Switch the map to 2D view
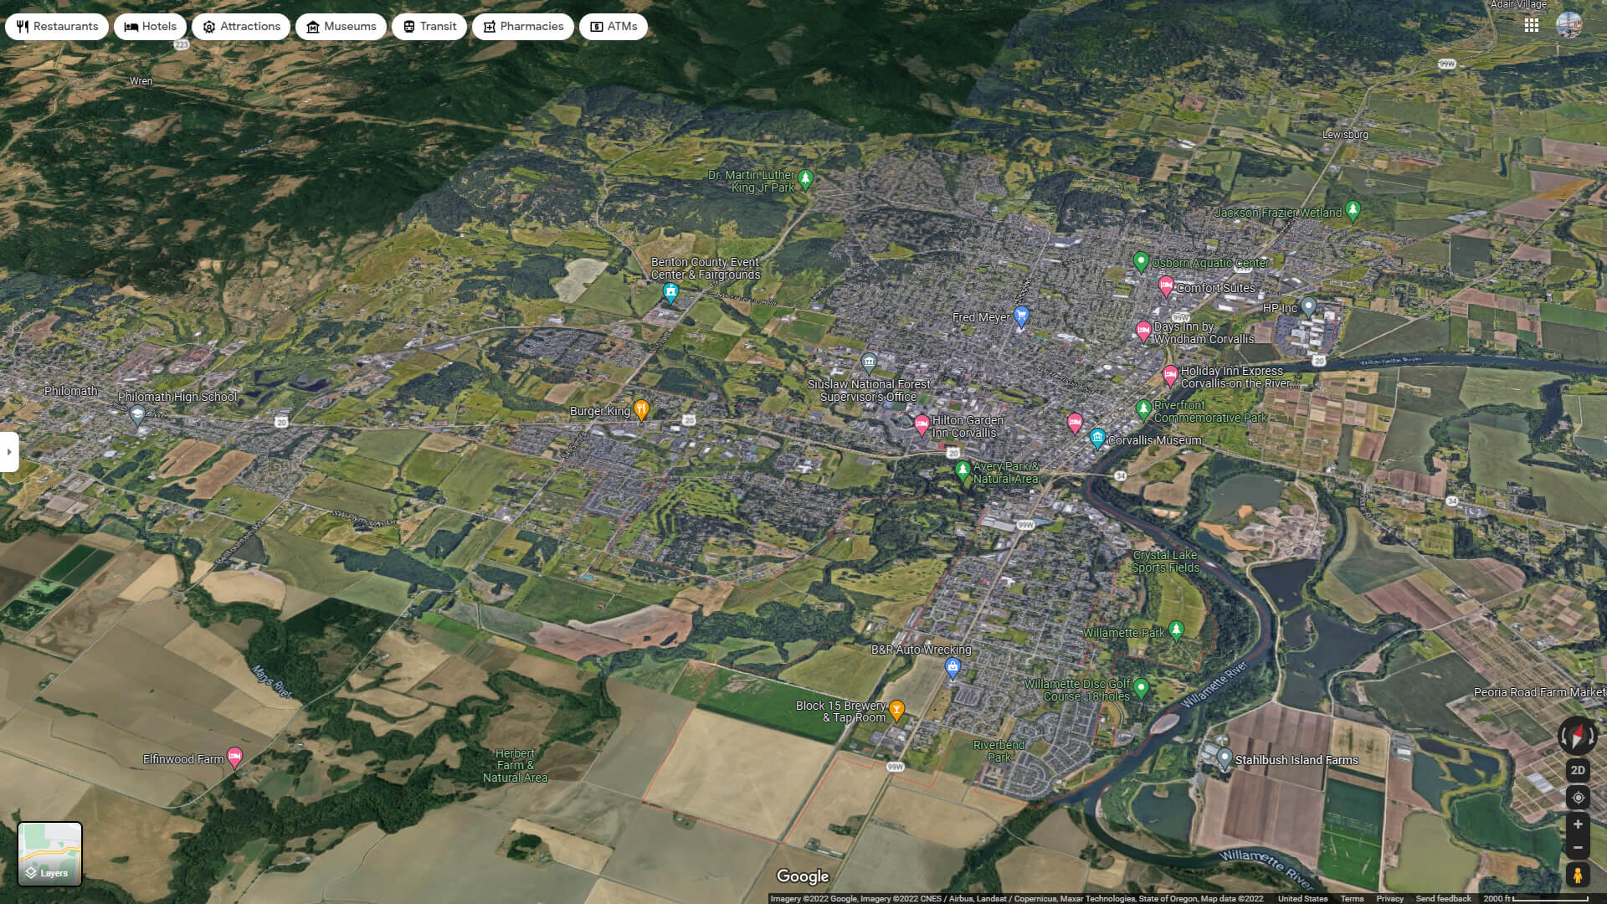The image size is (1607, 904). pos(1577,770)
